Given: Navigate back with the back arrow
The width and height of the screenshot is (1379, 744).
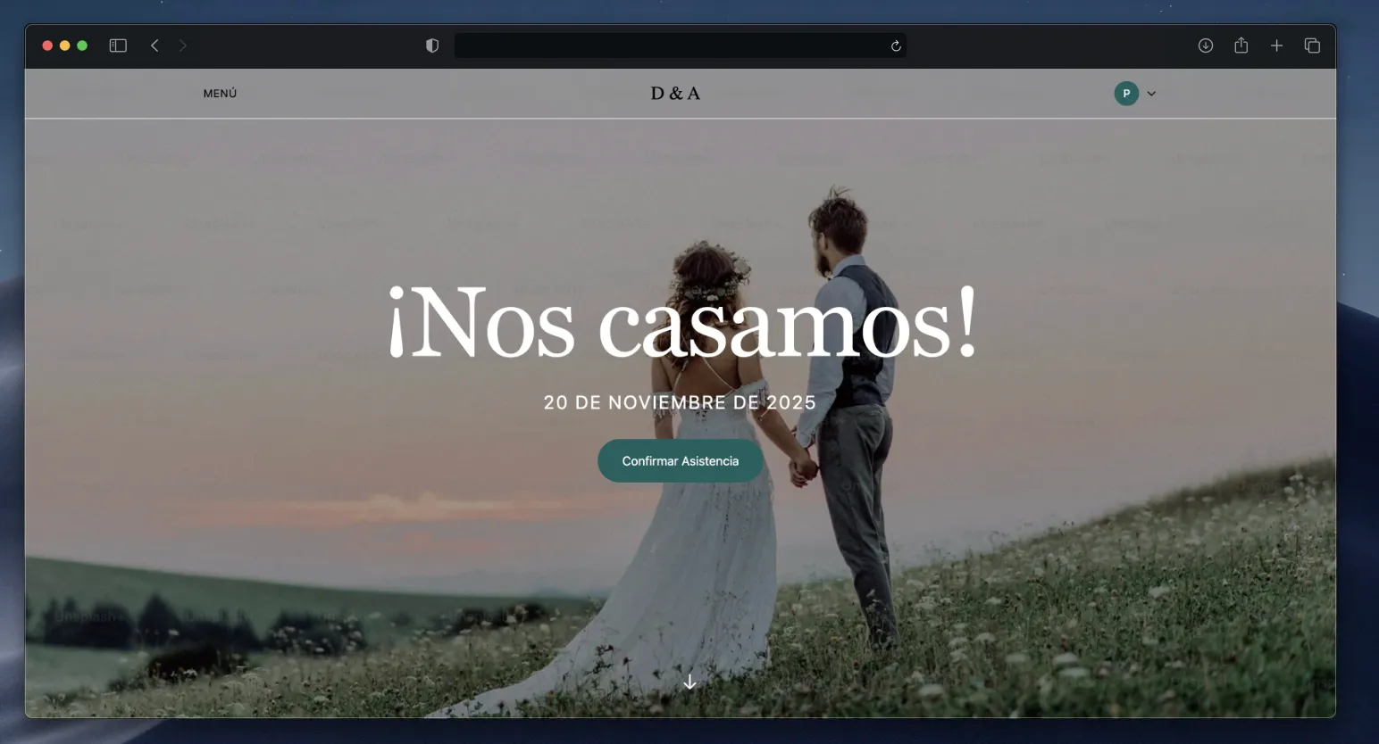Looking at the screenshot, I should coord(155,45).
